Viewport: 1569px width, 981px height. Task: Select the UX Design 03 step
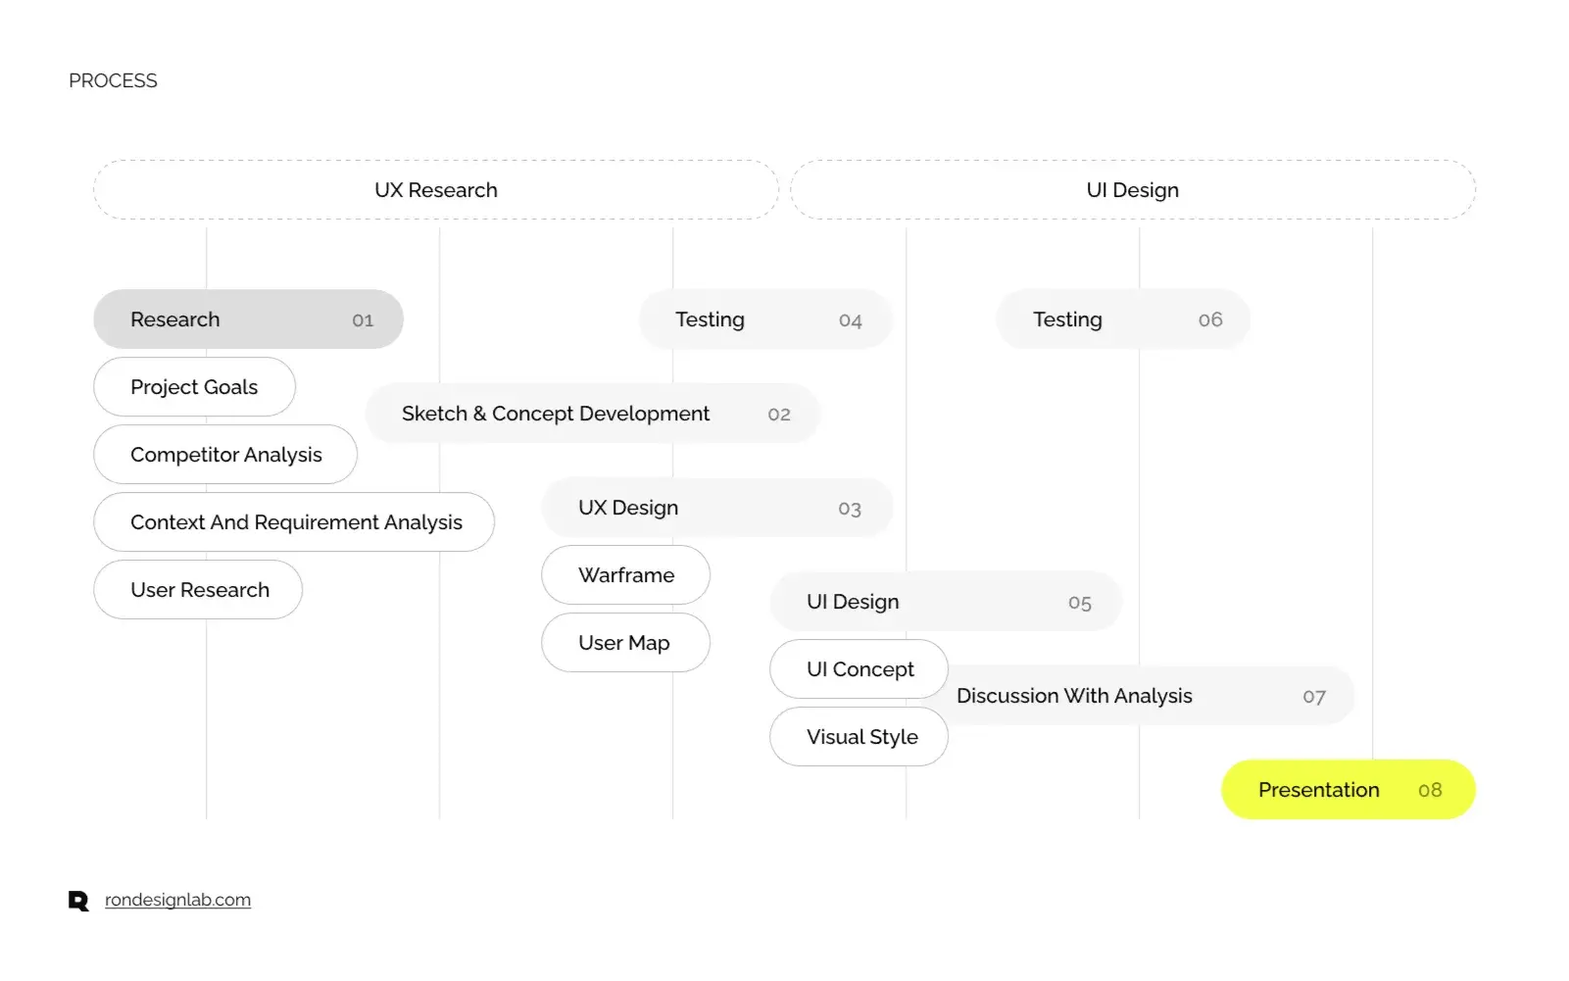click(717, 508)
